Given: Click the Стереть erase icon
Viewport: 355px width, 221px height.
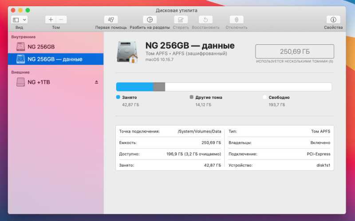Looking at the screenshot, I should point(181,20).
